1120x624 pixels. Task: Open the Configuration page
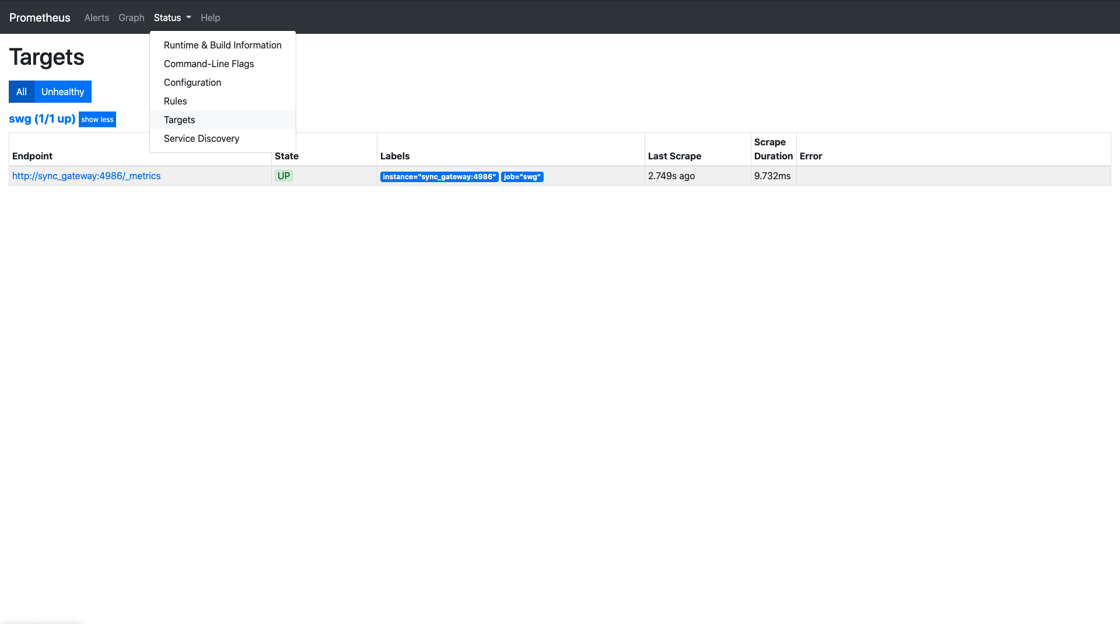tap(192, 82)
